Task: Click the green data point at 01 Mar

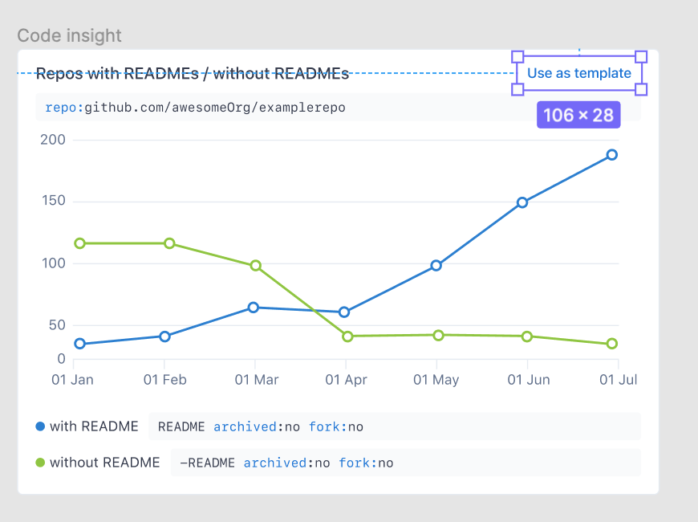Action: coord(255,266)
